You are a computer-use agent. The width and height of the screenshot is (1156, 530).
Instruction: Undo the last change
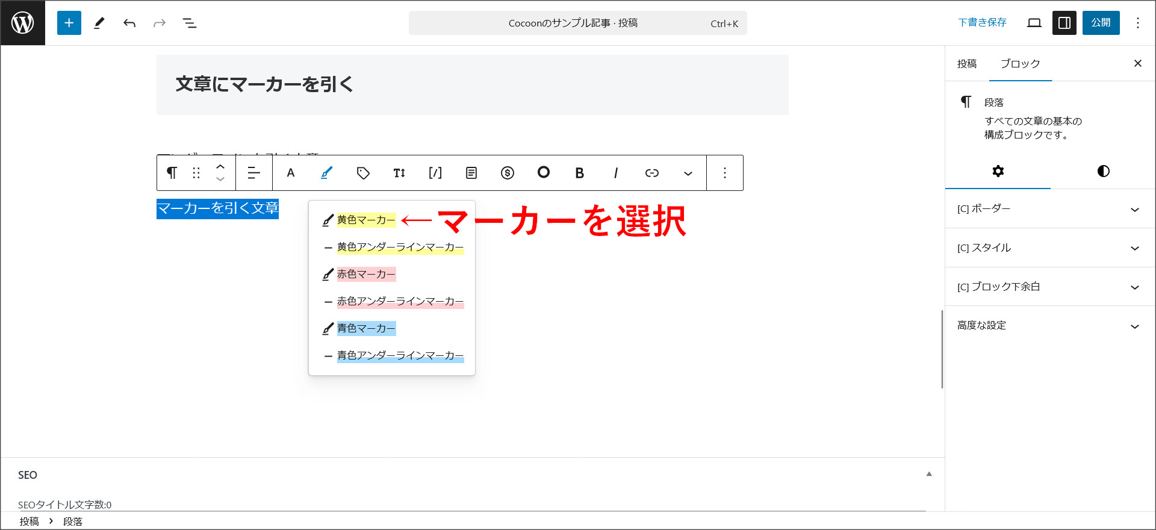(x=129, y=23)
